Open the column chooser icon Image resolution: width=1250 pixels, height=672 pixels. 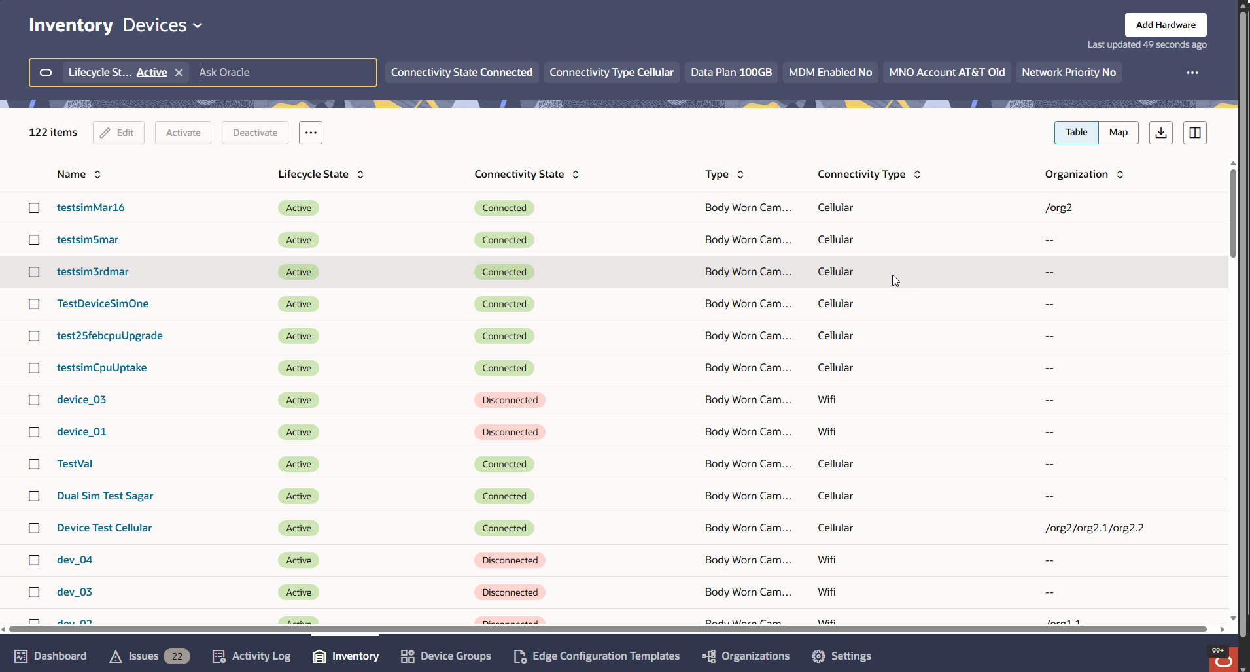(x=1195, y=133)
